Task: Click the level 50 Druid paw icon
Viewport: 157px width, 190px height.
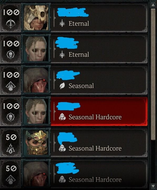Action: tap(11, 180)
